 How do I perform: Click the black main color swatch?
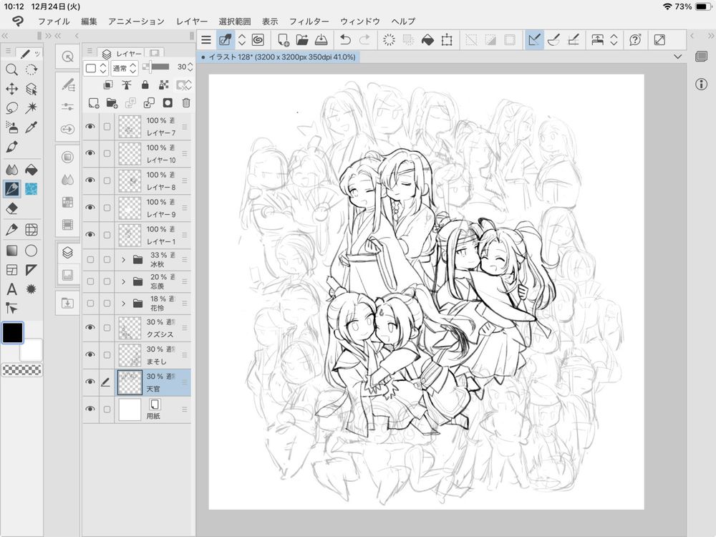click(x=12, y=332)
